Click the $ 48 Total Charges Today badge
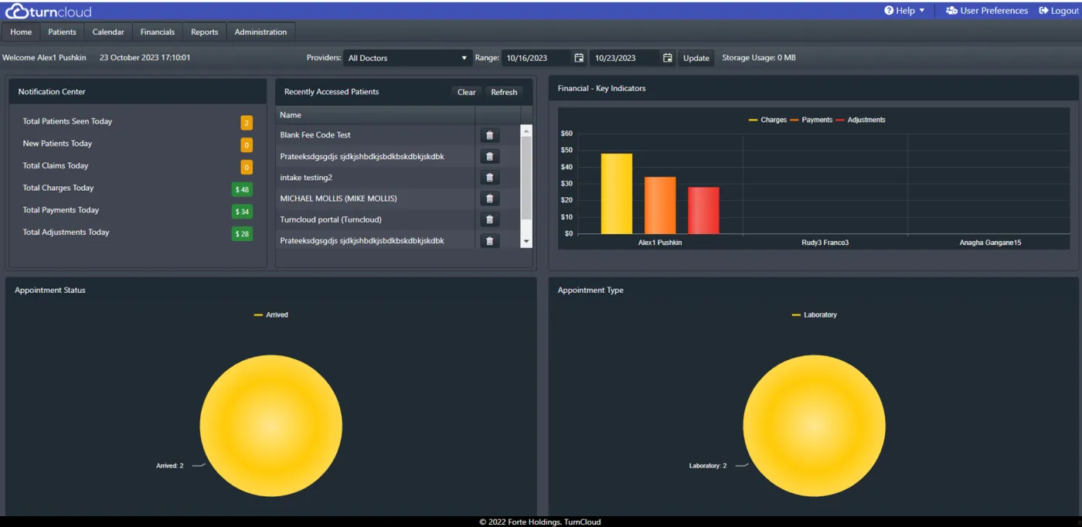 [x=242, y=189]
